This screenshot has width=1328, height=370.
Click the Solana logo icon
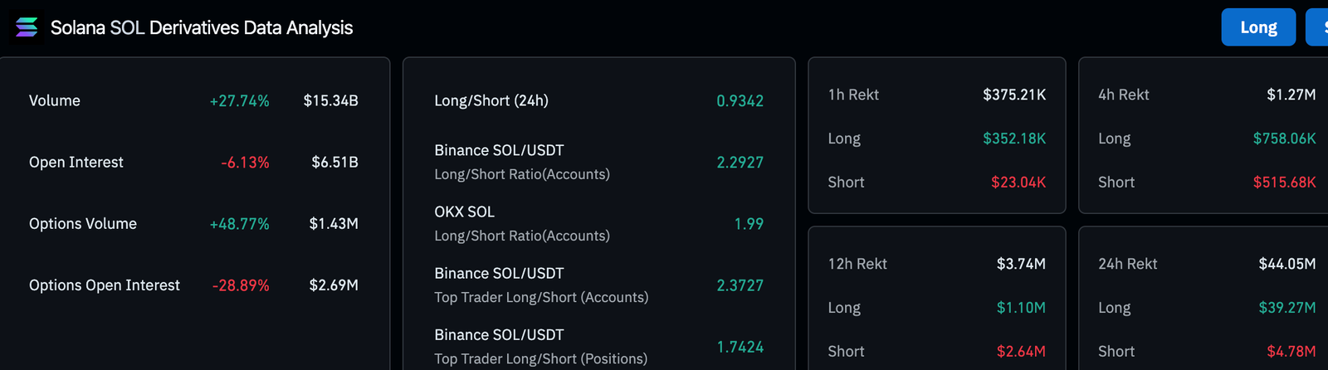coord(27,27)
